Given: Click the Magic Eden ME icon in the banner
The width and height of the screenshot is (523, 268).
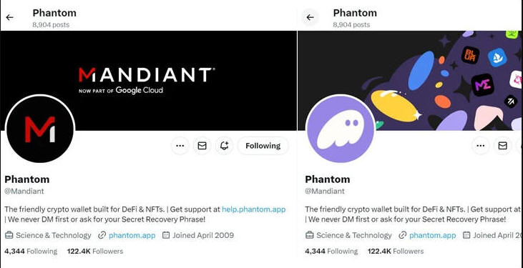Looking at the screenshot, I should point(483,85).
